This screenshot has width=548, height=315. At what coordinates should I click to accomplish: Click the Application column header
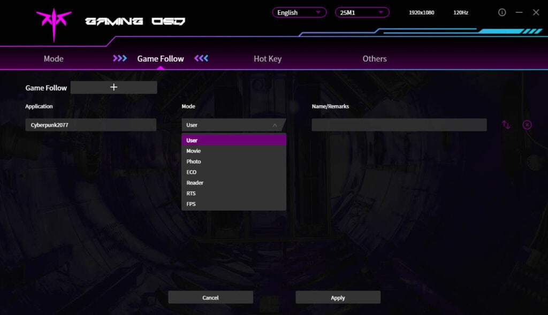point(39,106)
